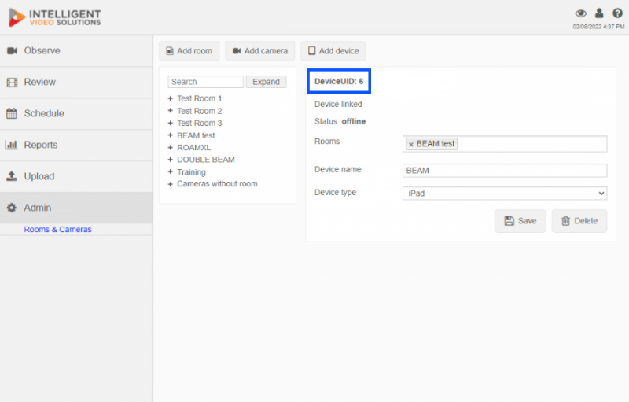Select Training in the tree
629x402 pixels.
(191, 172)
